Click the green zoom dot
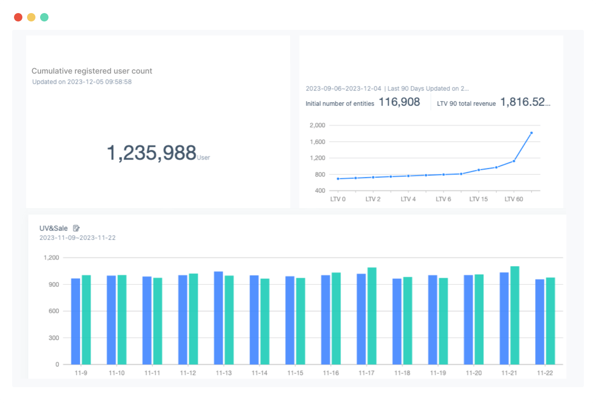 click(44, 17)
